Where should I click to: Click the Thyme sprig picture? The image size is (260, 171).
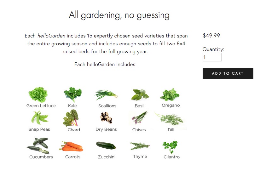(140, 146)
